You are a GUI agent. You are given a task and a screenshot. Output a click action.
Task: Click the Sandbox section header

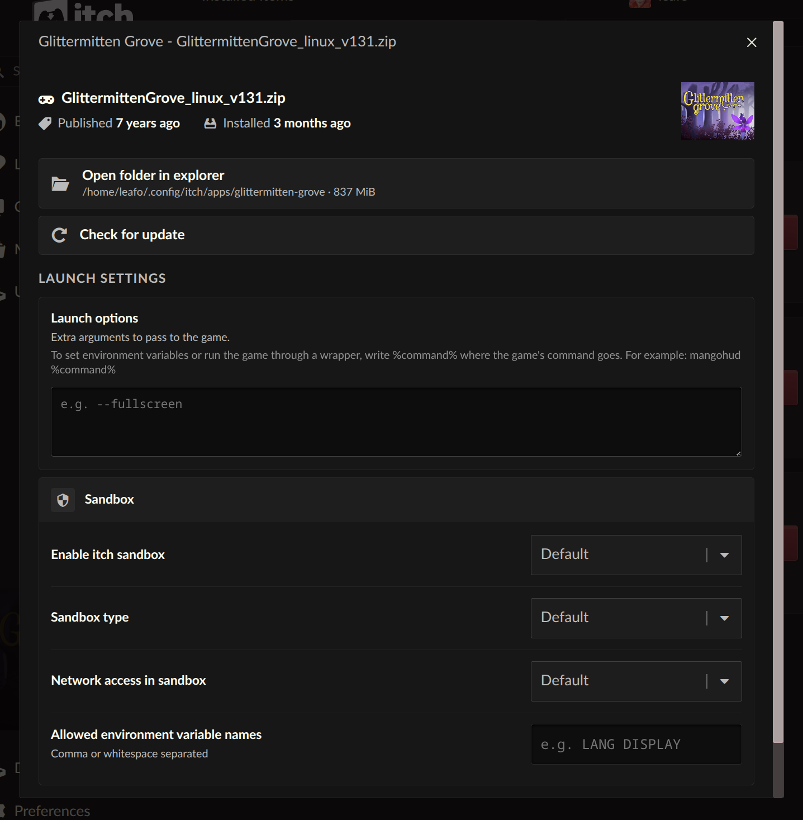coord(396,500)
